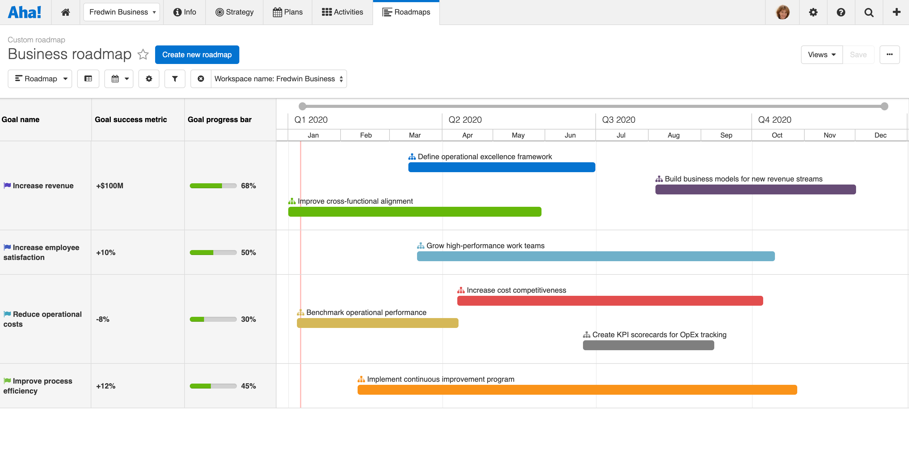Open the calendar date range dropdown
This screenshot has height=459, width=909.
click(119, 79)
